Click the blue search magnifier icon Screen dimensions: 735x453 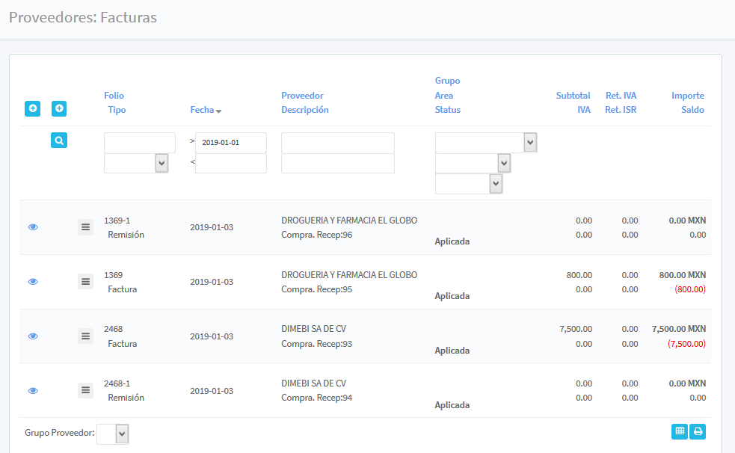click(59, 140)
